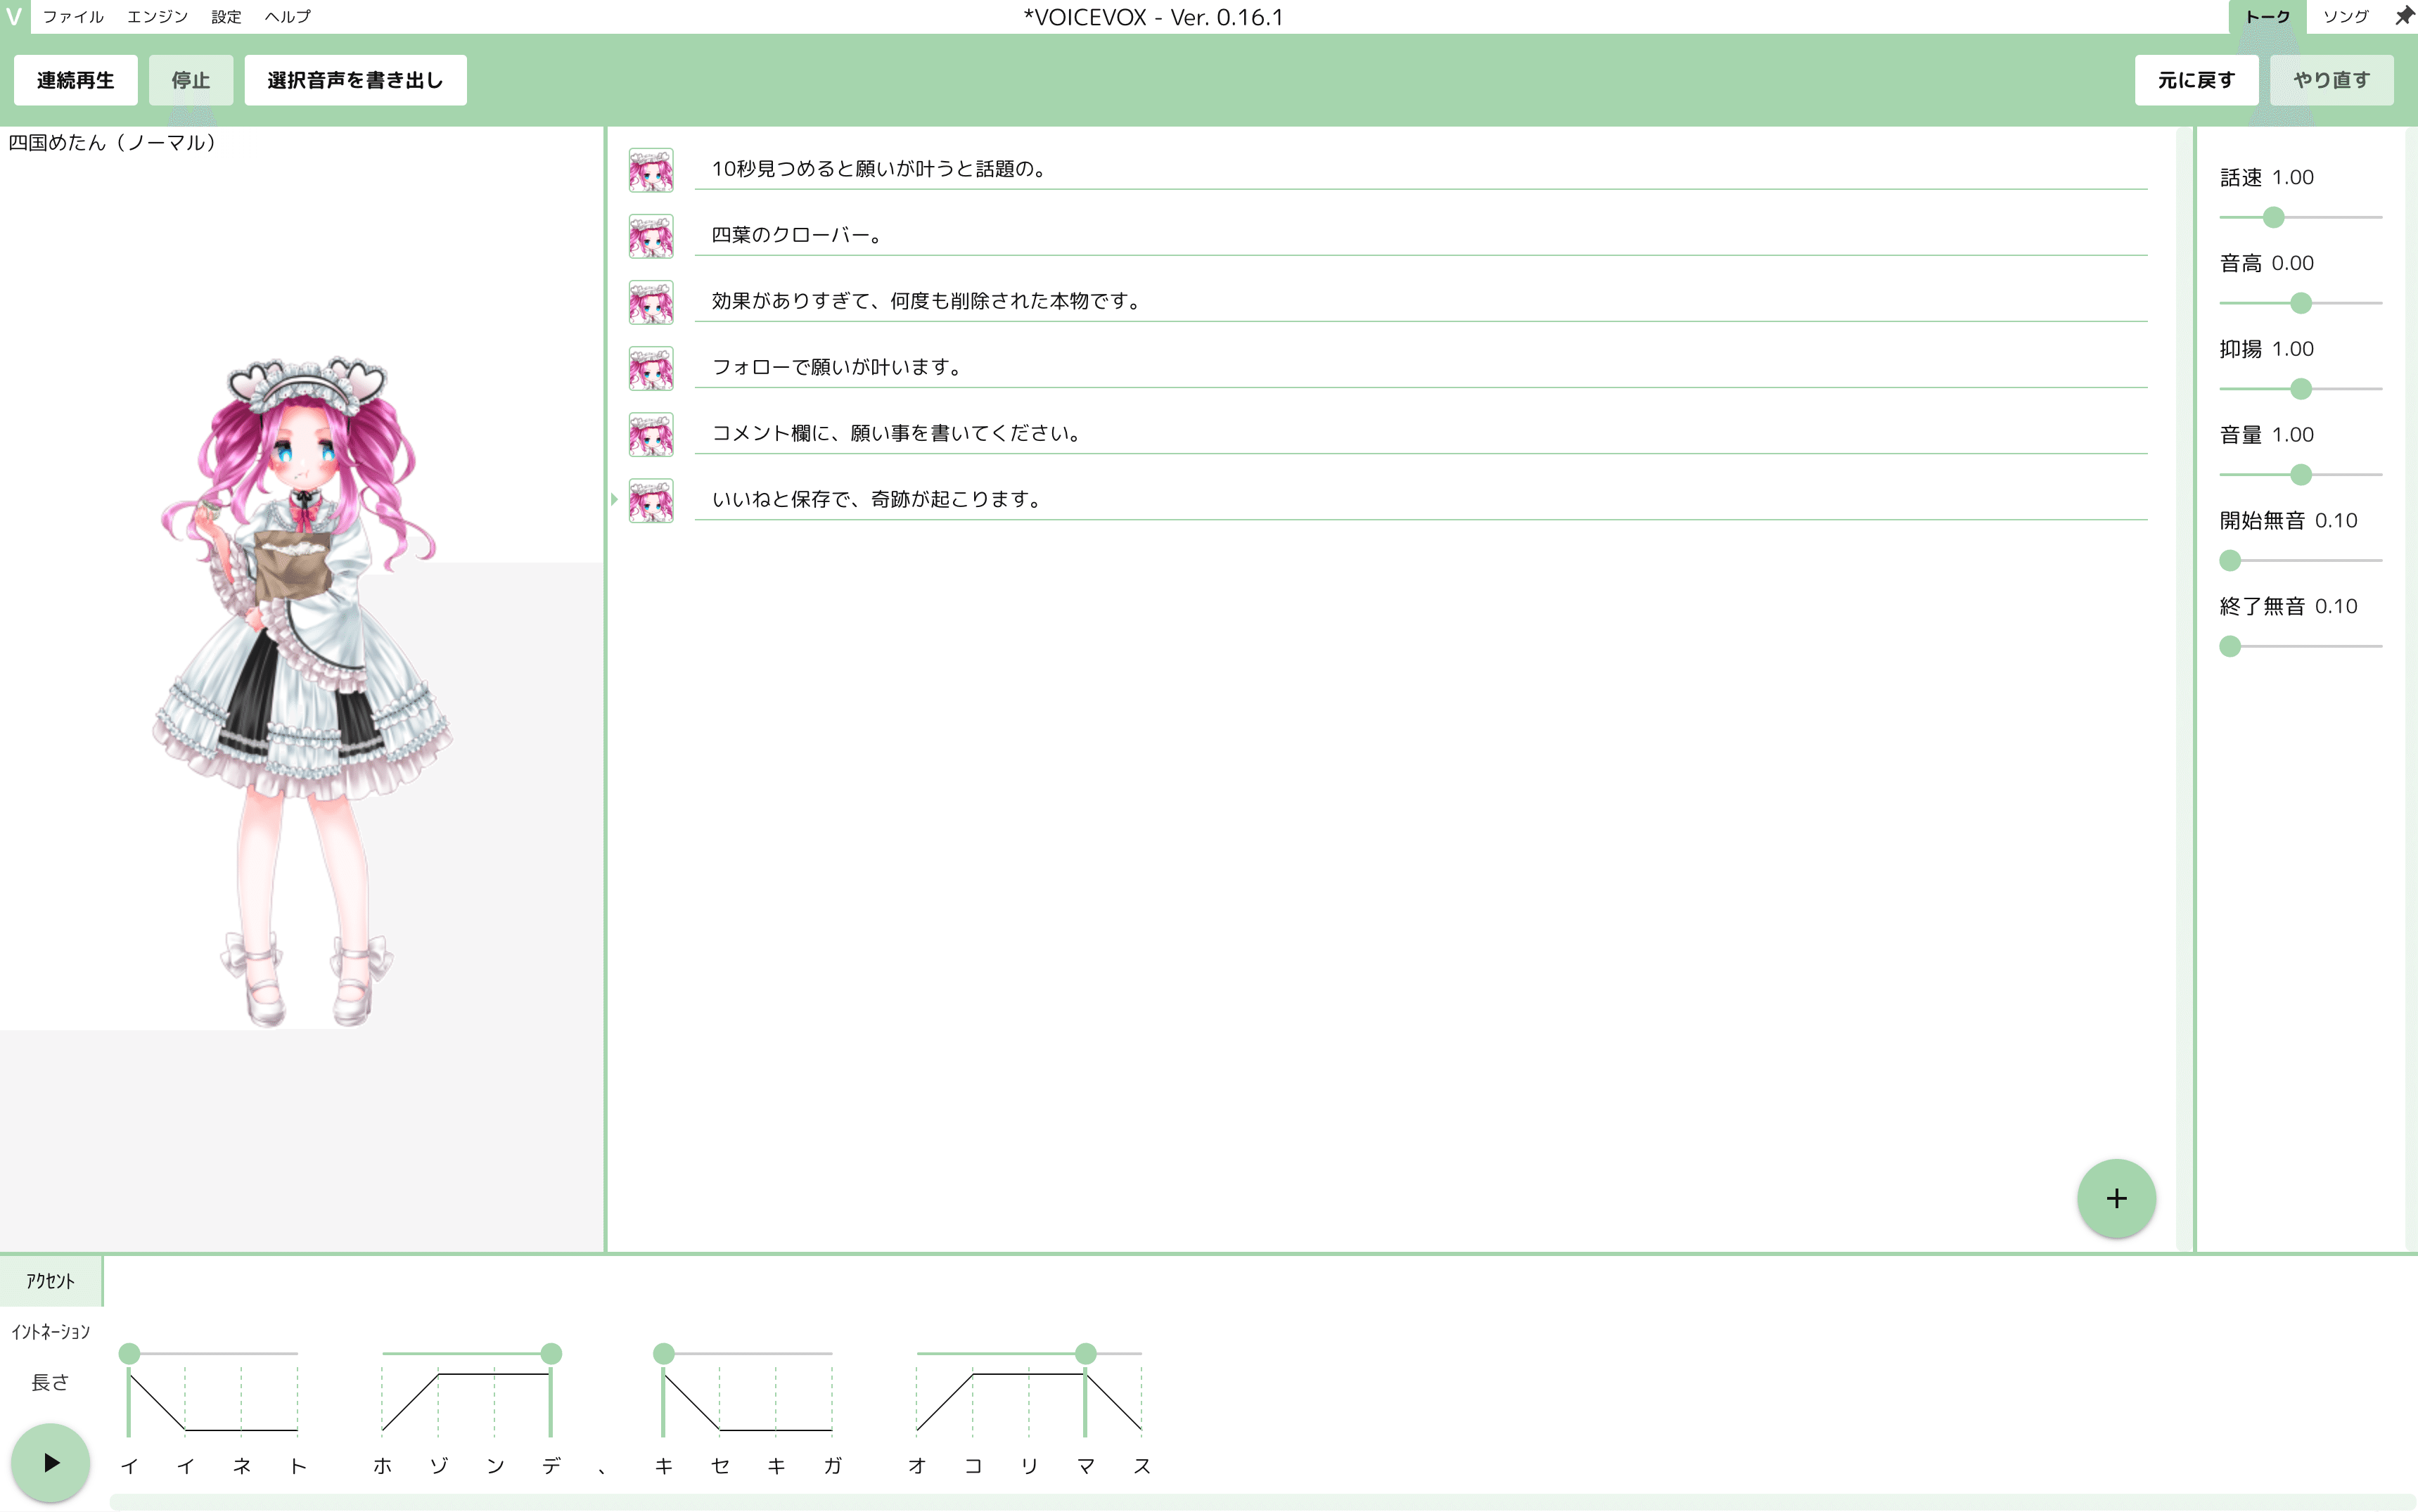
Task: Select the 長さ tab
Action: [51, 1382]
